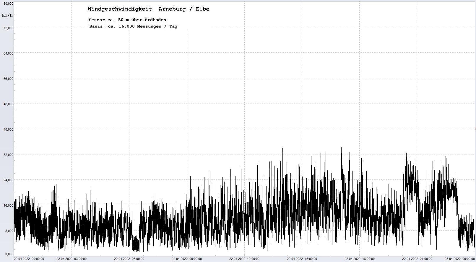Click the km/h unit label
476x262 pixels.
coord(7,15)
